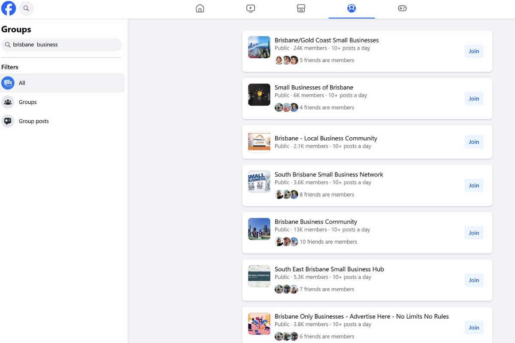This screenshot has width=515, height=343.
Task: Click friend avatars under South Brisbane Small Business Network
Action: pos(286,195)
